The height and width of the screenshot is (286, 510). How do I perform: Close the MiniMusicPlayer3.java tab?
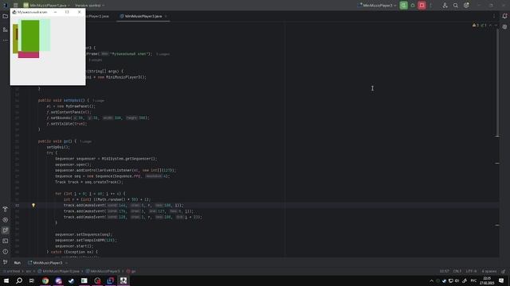click(x=166, y=16)
